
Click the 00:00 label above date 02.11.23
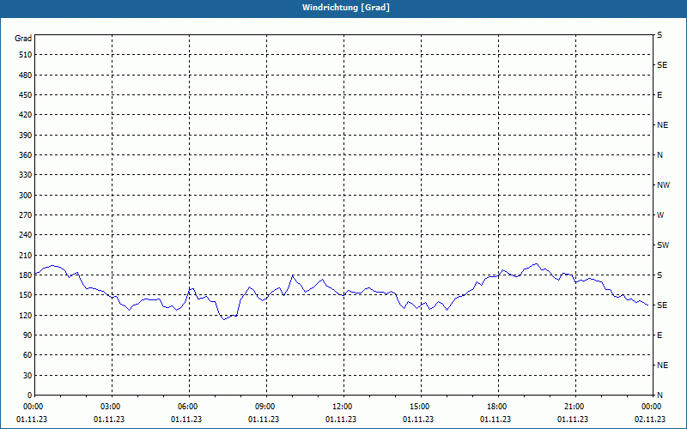(652, 407)
